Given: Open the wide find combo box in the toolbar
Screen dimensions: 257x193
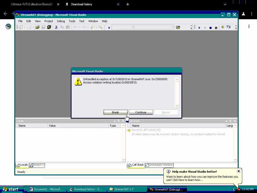Looking at the screenshot, I should [154, 27].
